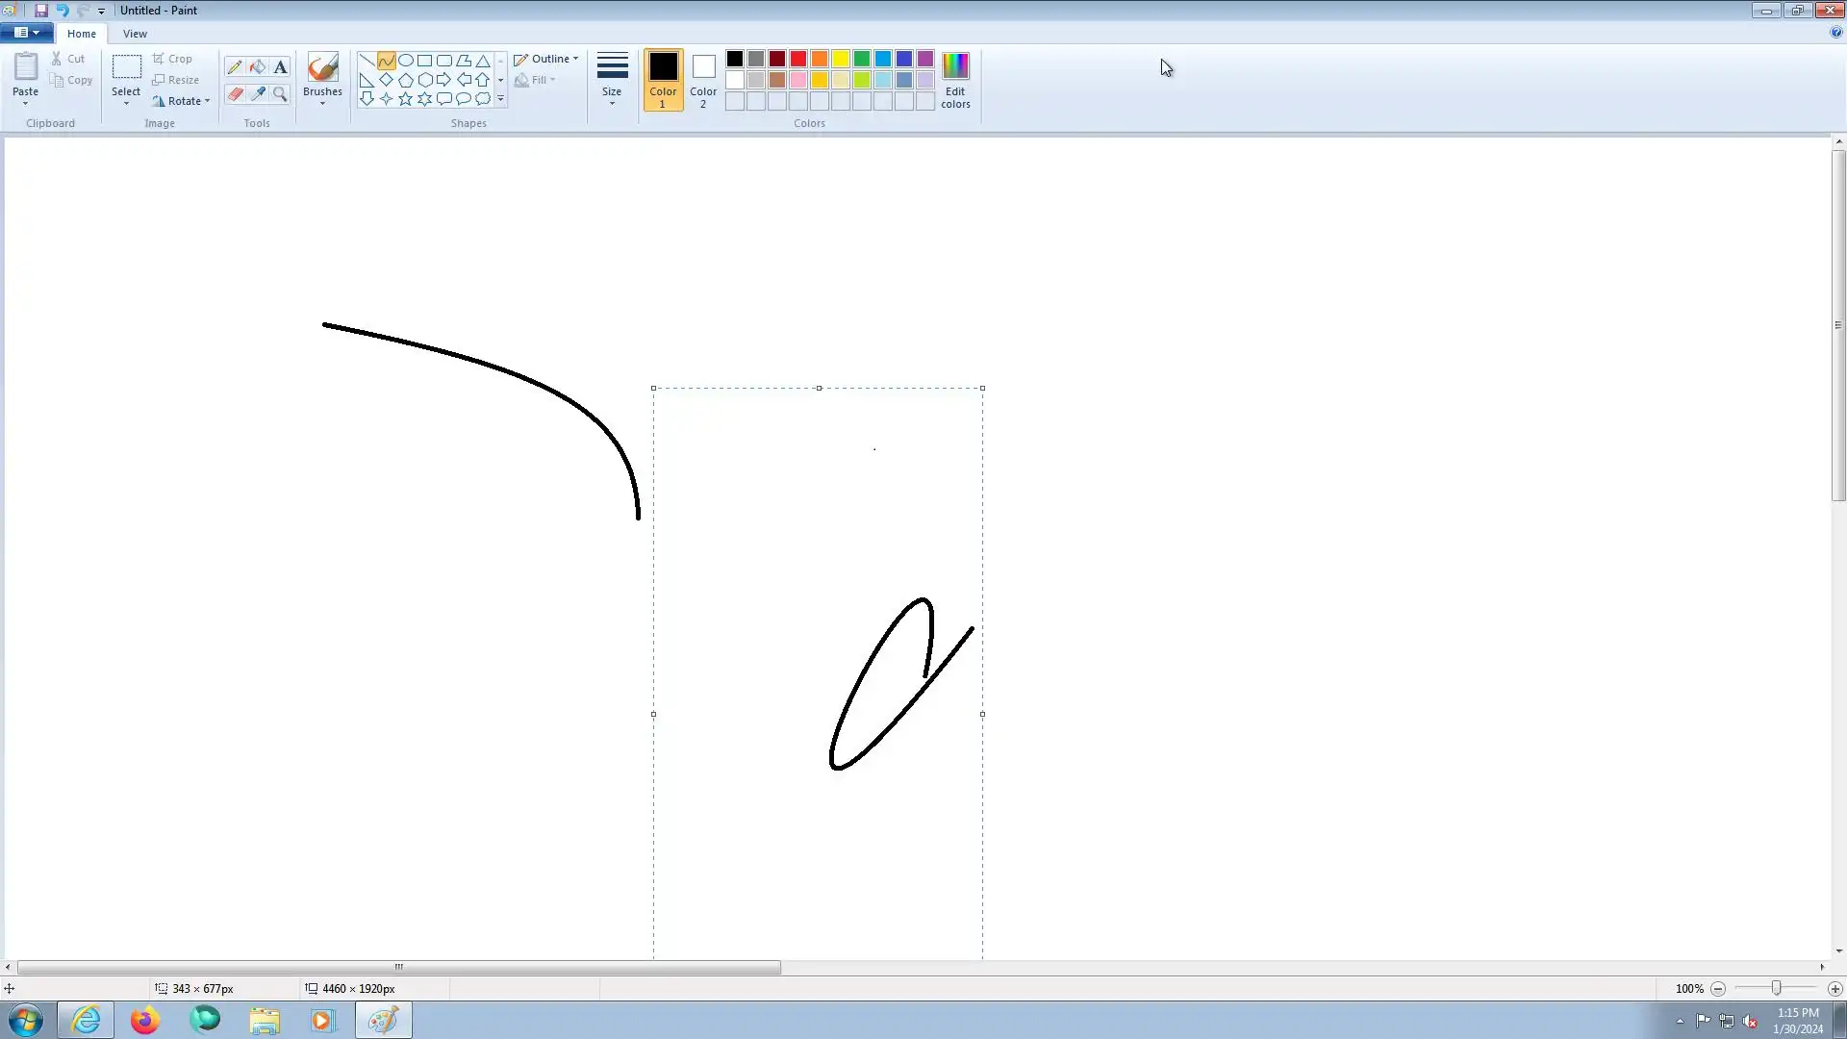Activate Color 2 selector

tap(703, 80)
